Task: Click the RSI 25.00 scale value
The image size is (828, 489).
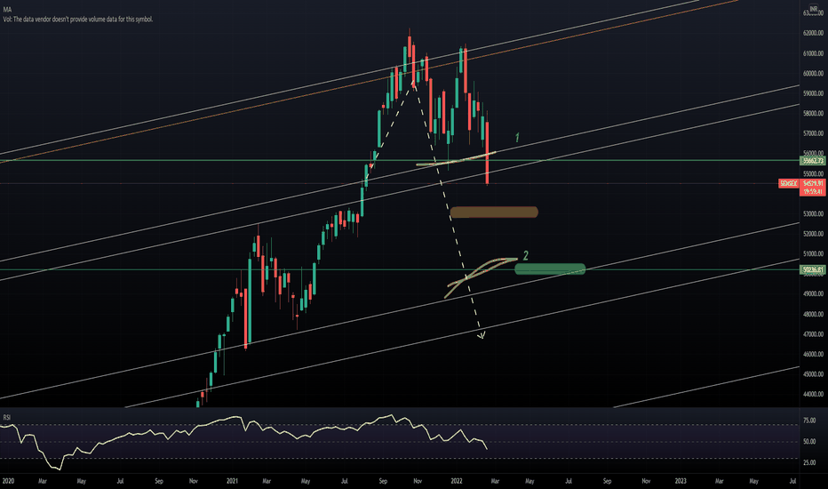Action: (x=809, y=462)
